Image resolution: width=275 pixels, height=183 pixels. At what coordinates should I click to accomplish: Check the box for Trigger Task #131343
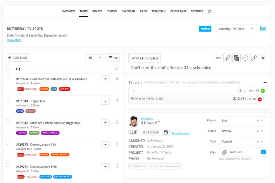[x=7, y=100]
